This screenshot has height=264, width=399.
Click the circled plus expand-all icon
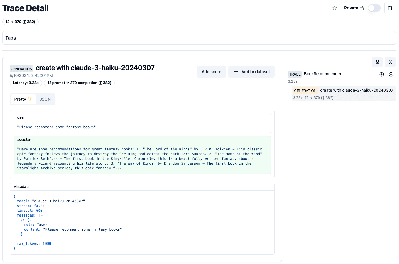tap(382, 74)
